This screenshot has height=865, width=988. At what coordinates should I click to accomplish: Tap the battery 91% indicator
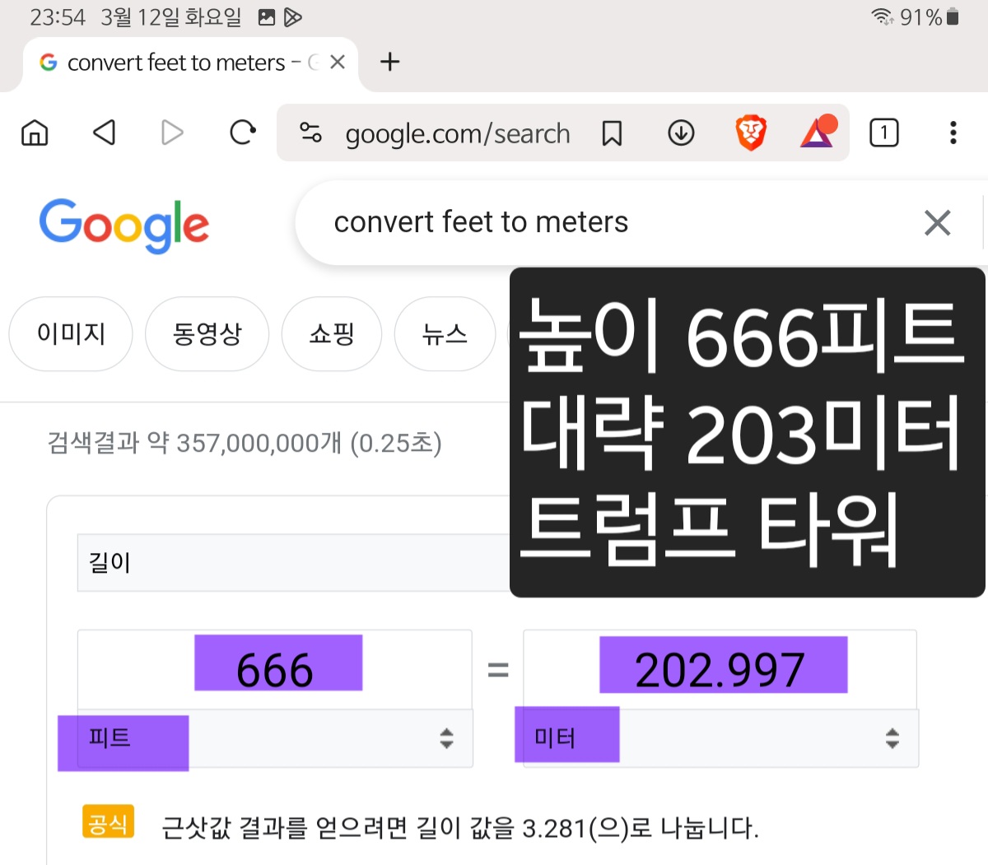[x=930, y=16]
